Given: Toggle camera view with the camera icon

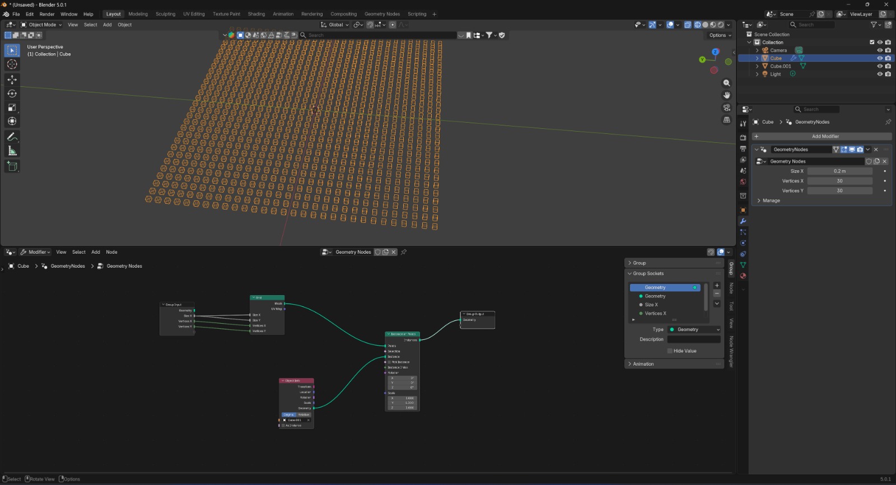Looking at the screenshot, I should coord(727,108).
